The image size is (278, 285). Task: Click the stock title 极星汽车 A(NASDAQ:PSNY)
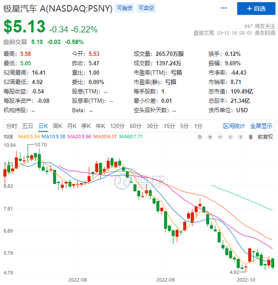click(58, 8)
